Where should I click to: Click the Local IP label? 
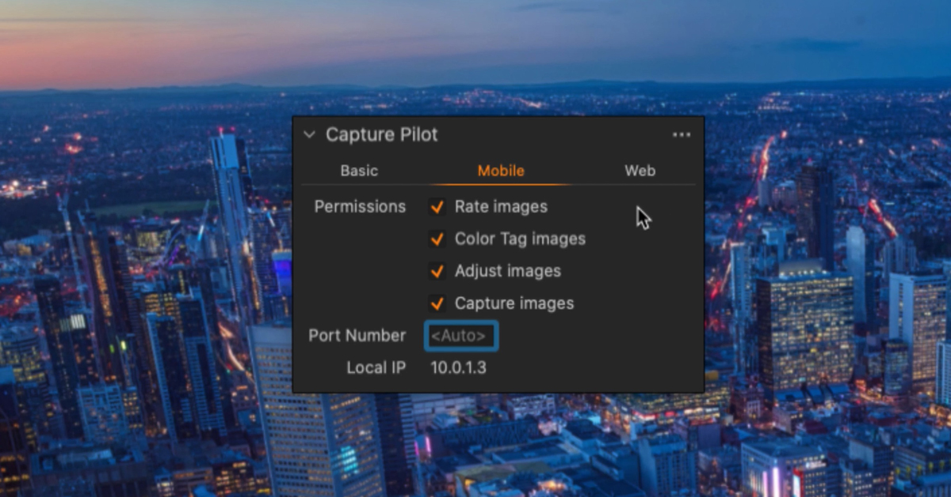(376, 368)
